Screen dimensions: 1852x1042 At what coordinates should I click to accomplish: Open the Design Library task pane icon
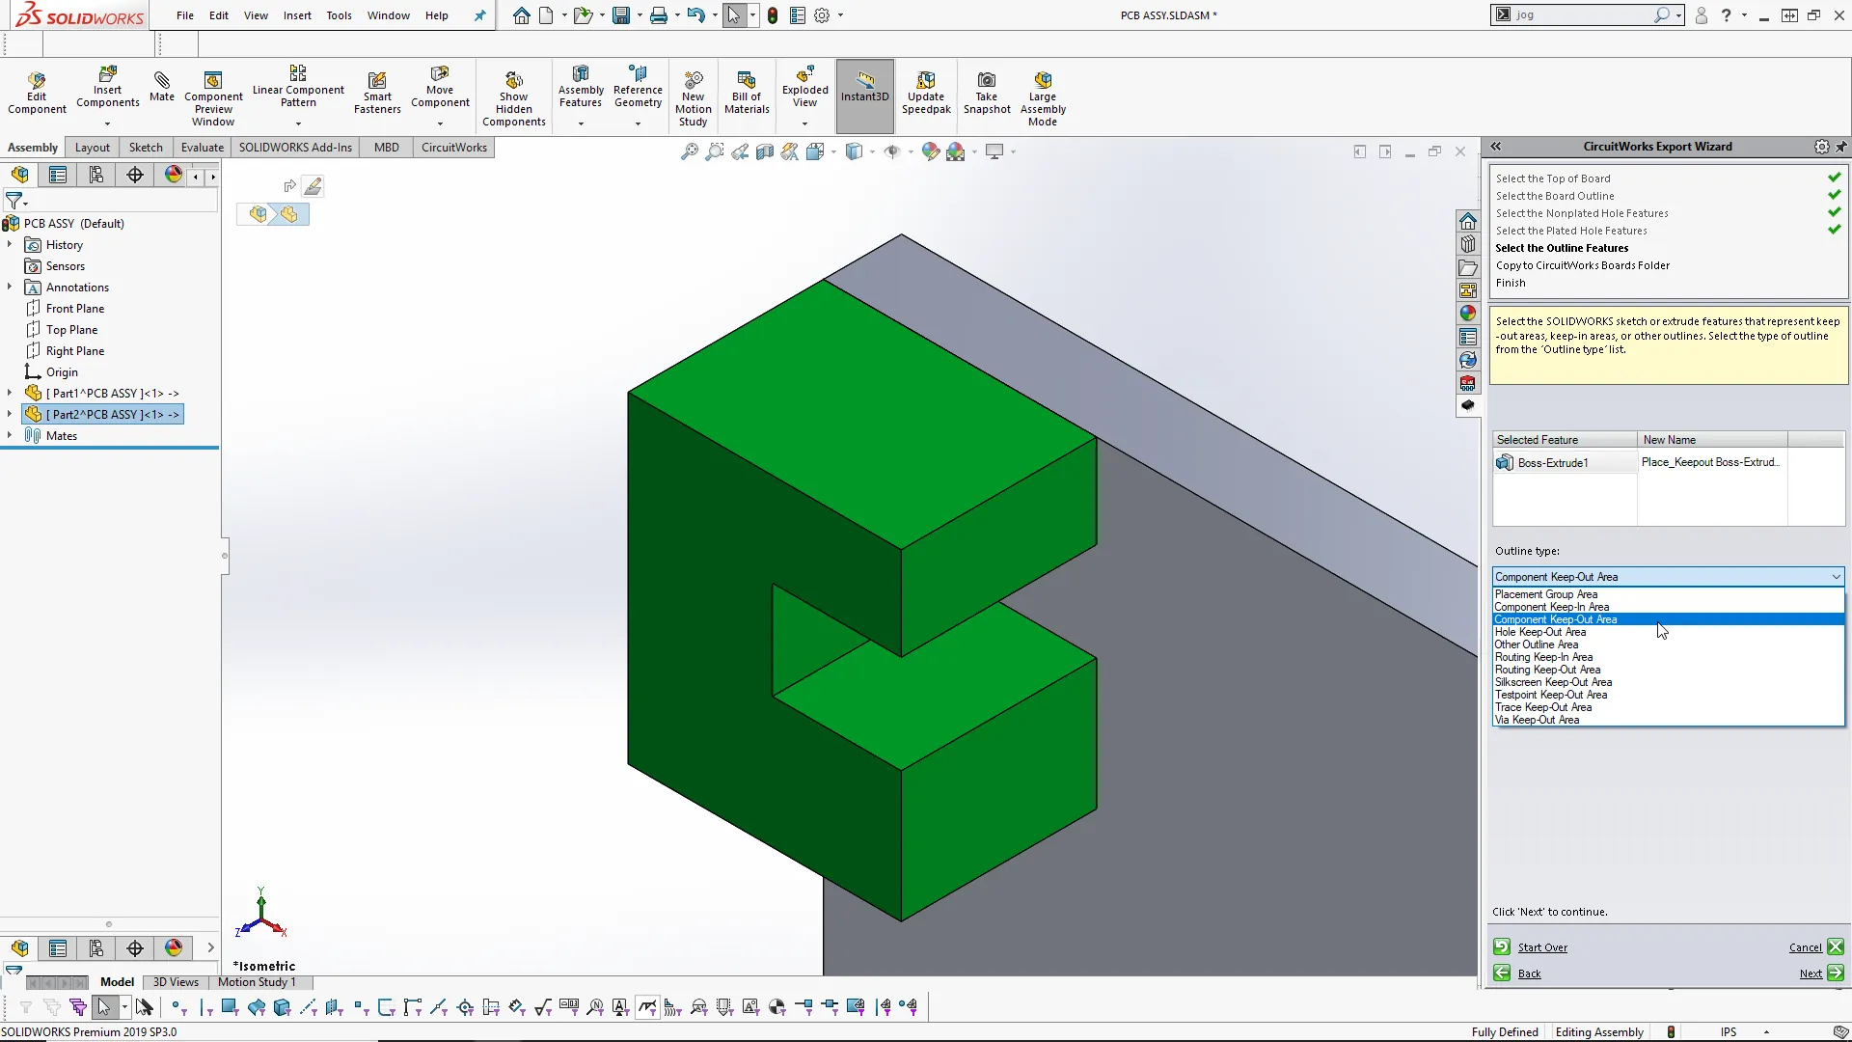click(1468, 244)
